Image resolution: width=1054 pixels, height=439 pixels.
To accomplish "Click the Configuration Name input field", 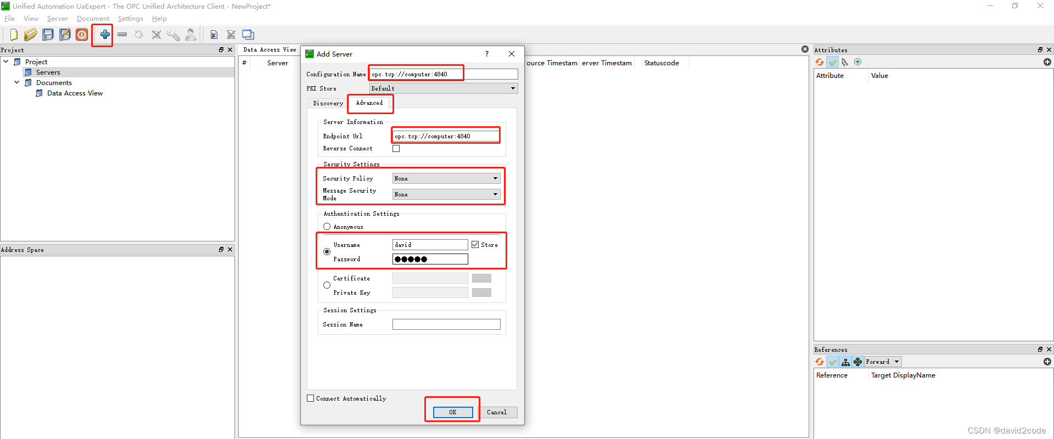I will coord(444,74).
